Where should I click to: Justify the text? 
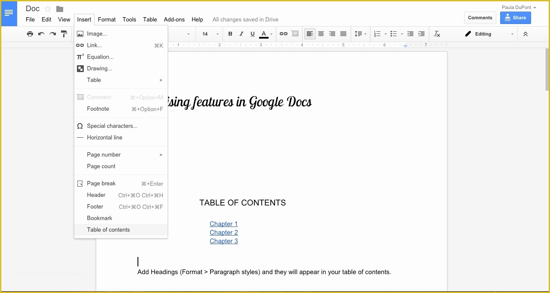coord(343,34)
